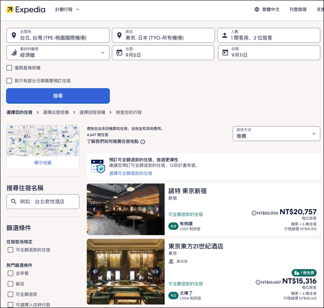Click the 9.0 rating badge
The height and width of the screenshot is (308, 324).
tap(173, 295)
